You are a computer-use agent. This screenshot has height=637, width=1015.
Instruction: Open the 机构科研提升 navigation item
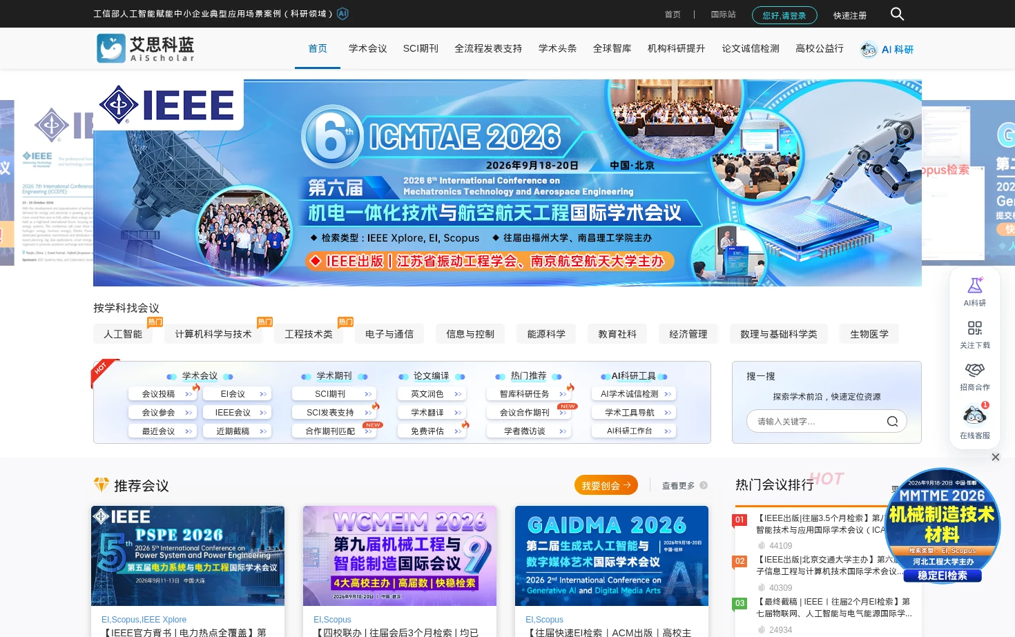tap(676, 48)
